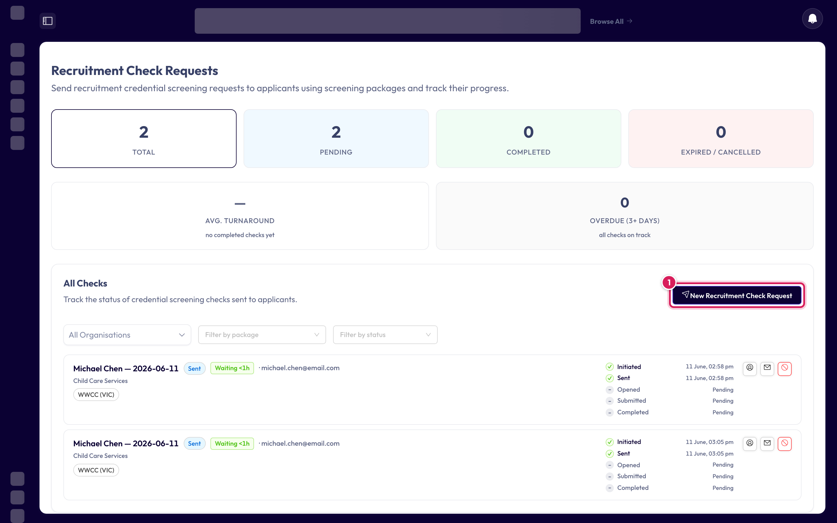Select the Pending stat card

(336, 139)
